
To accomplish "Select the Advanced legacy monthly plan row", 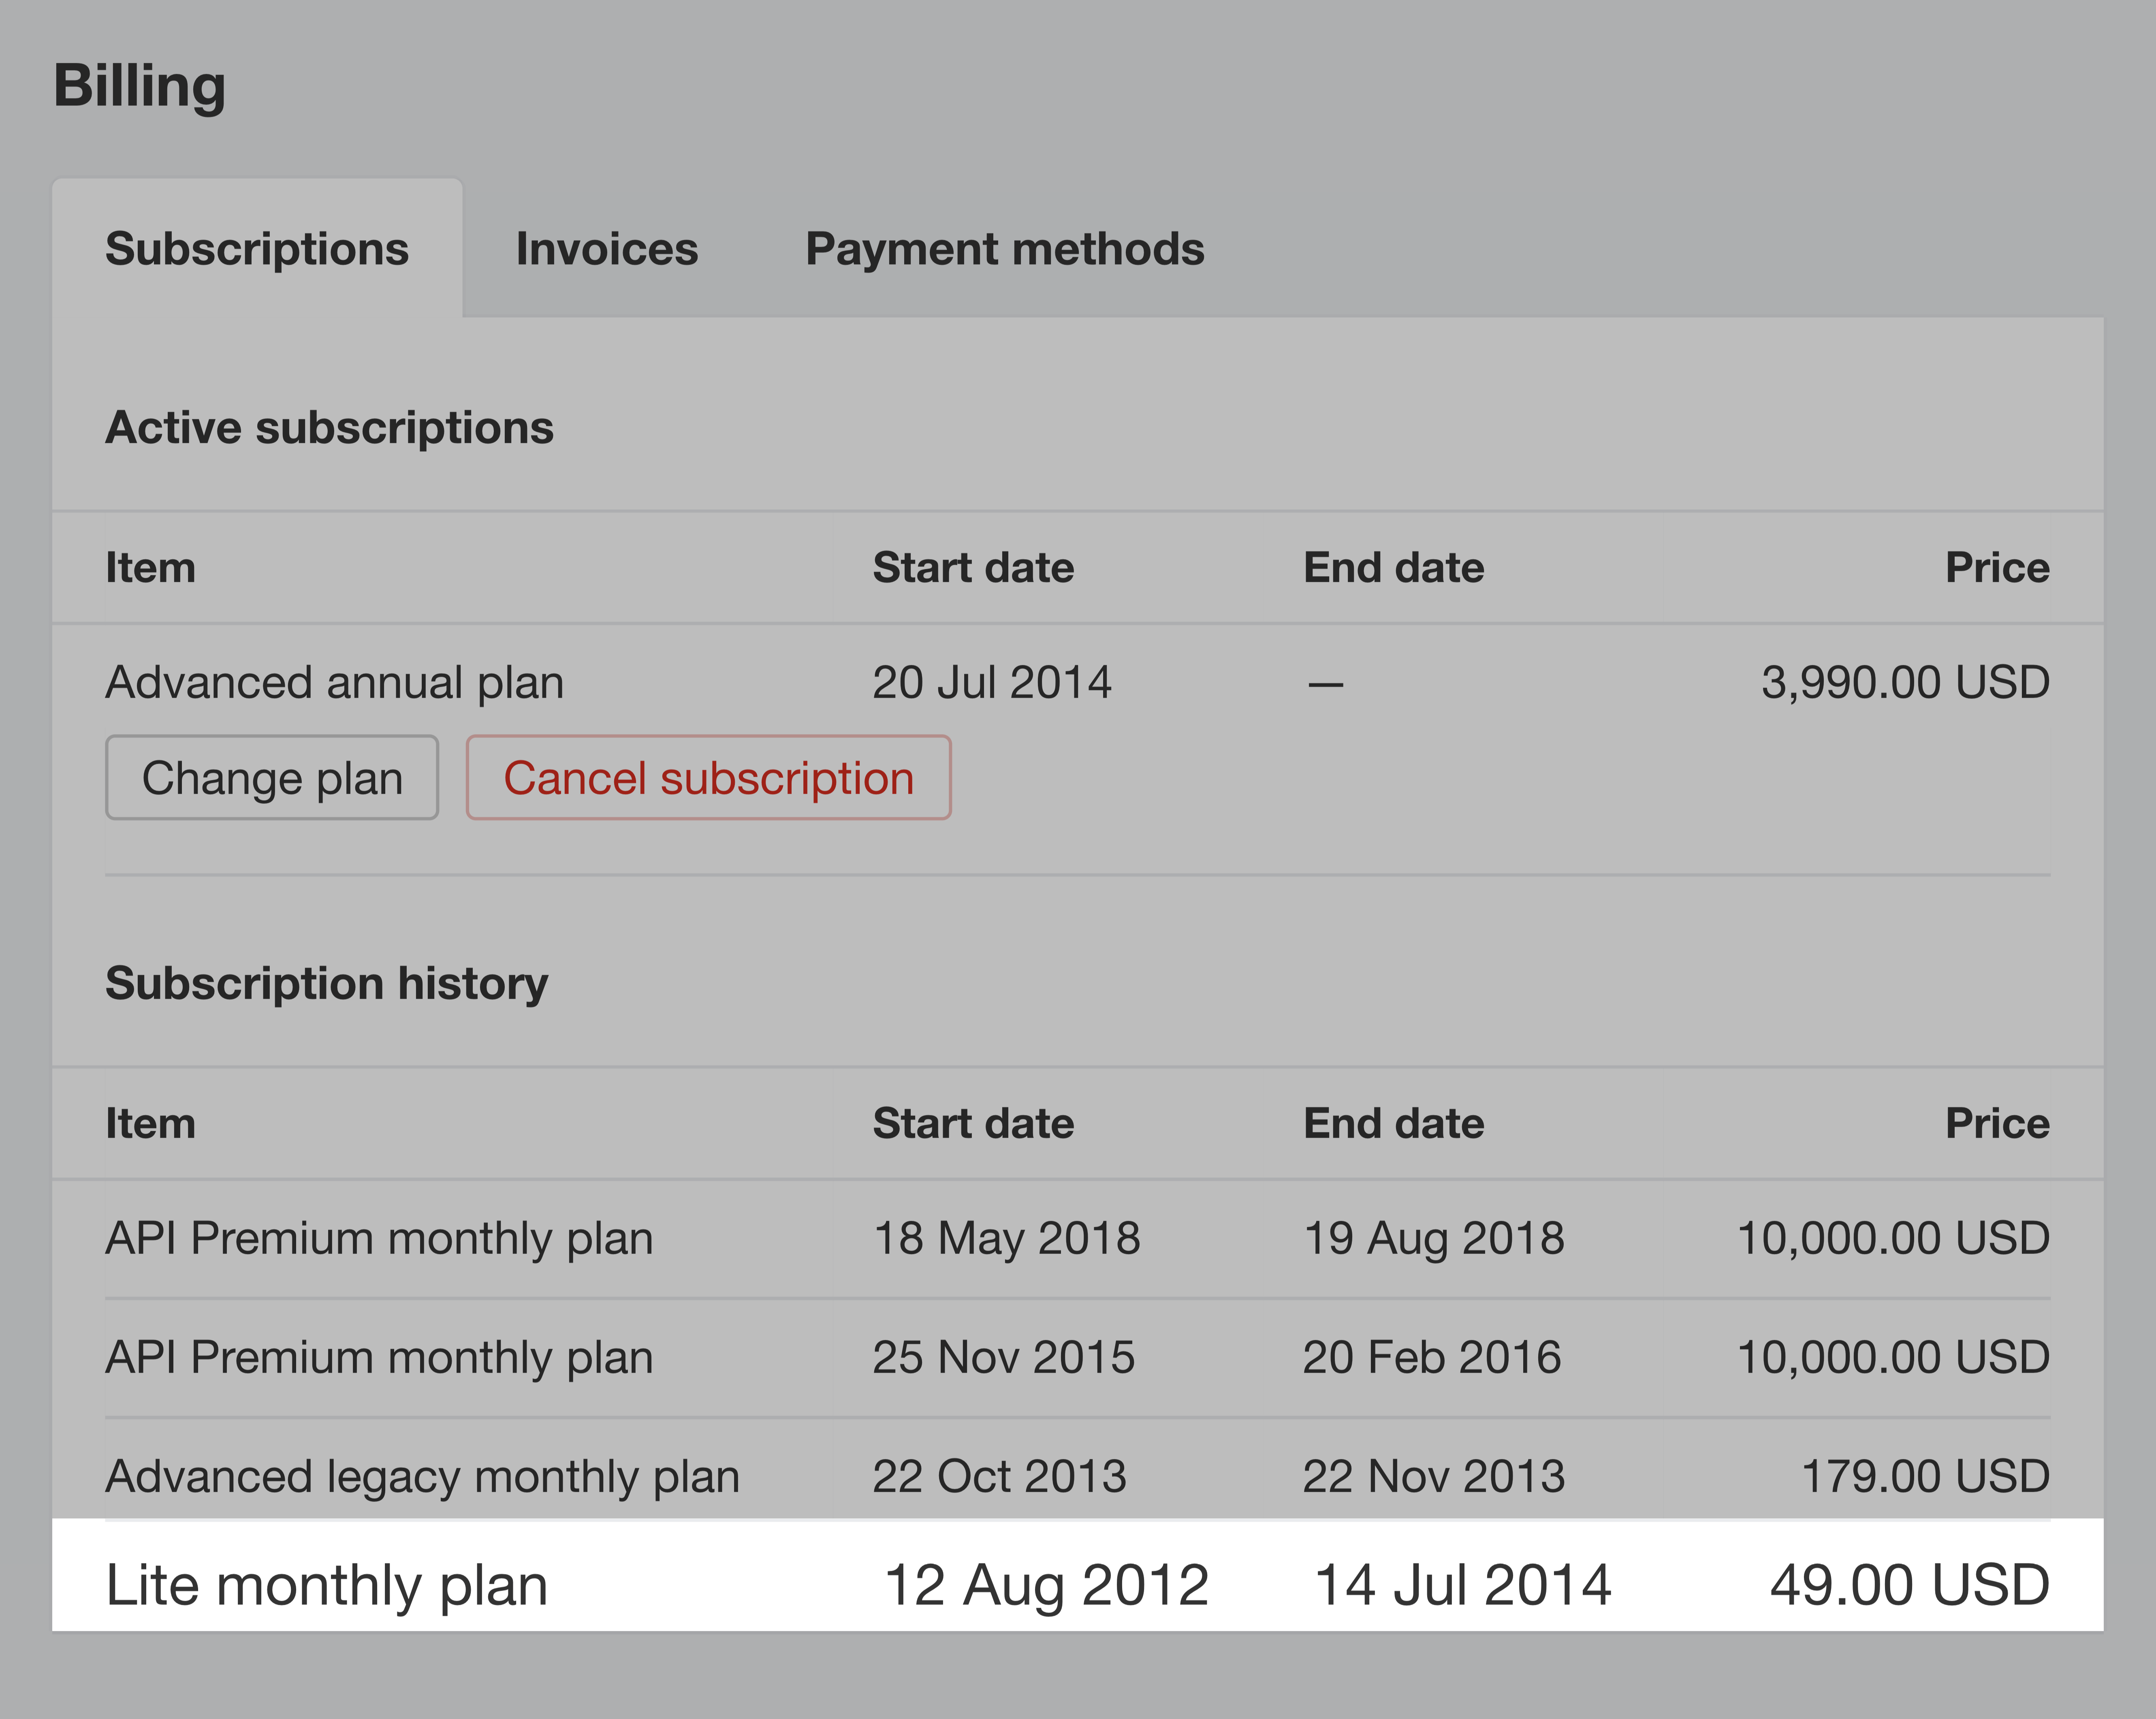I will click(x=1078, y=1476).
